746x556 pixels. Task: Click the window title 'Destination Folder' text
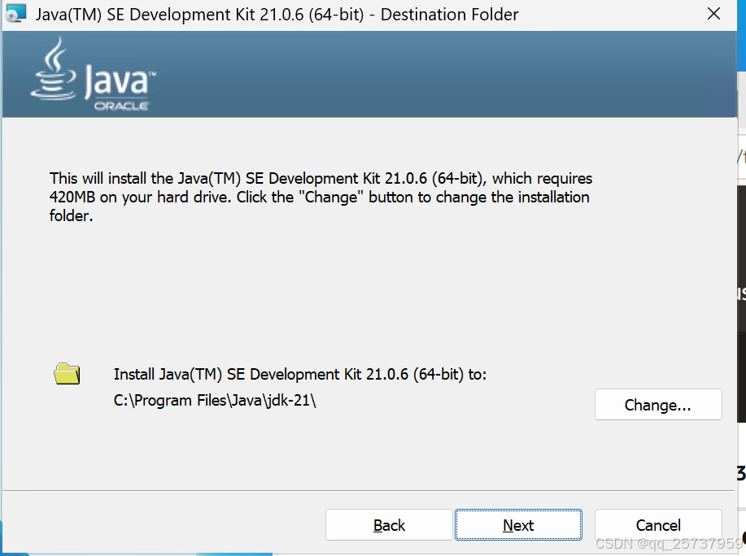pyautogui.click(x=449, y=15)
